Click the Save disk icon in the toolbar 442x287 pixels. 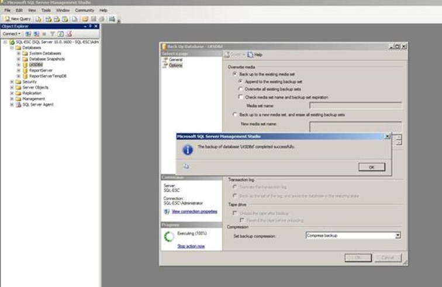(94, 19)
